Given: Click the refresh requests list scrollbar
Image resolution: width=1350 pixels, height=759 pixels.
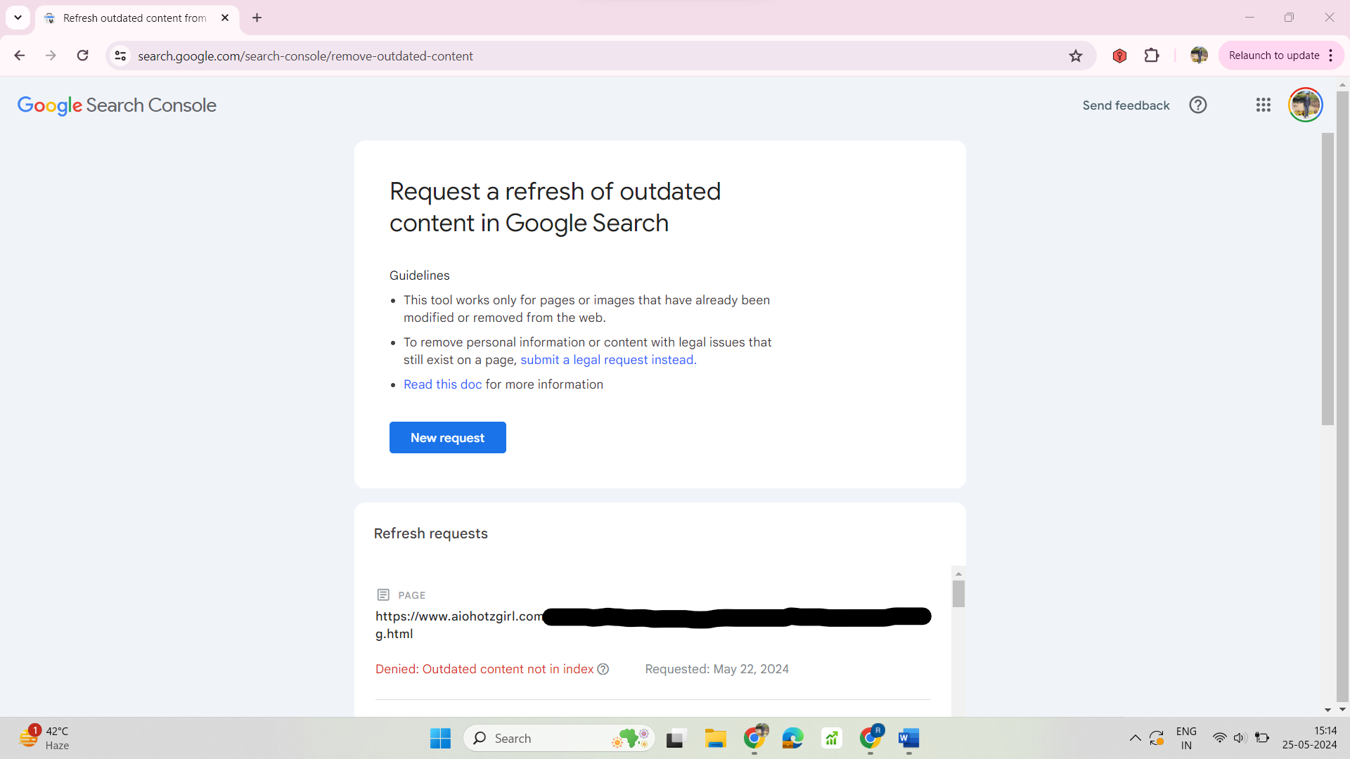Looking at the screenshot, I should (x=958, y=594).
